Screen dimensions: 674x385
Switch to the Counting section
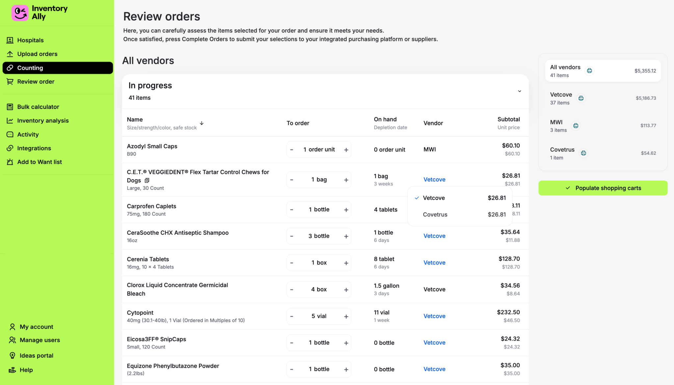coord(30,68)
